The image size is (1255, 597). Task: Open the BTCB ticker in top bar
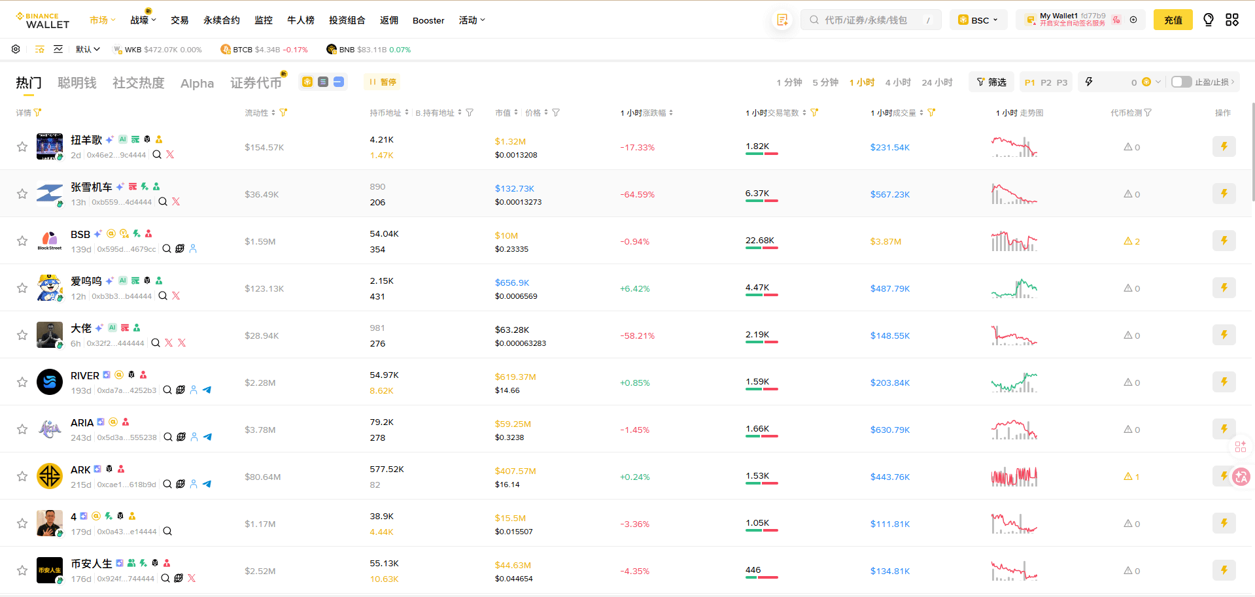tap(264, 49)
